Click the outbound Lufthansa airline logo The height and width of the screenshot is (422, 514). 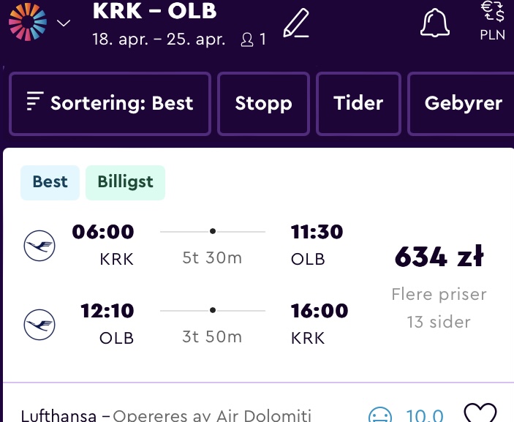point(39,246)
